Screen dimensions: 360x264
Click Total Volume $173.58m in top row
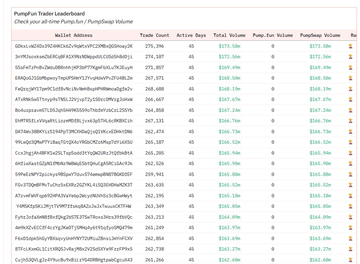coord(229,46)
